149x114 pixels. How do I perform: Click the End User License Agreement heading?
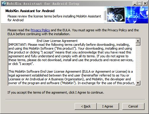click(57, 41)
